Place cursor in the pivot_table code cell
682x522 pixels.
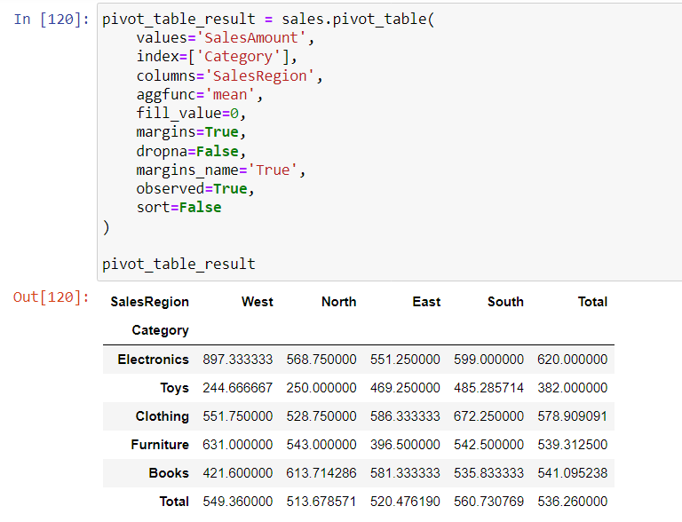389,142
